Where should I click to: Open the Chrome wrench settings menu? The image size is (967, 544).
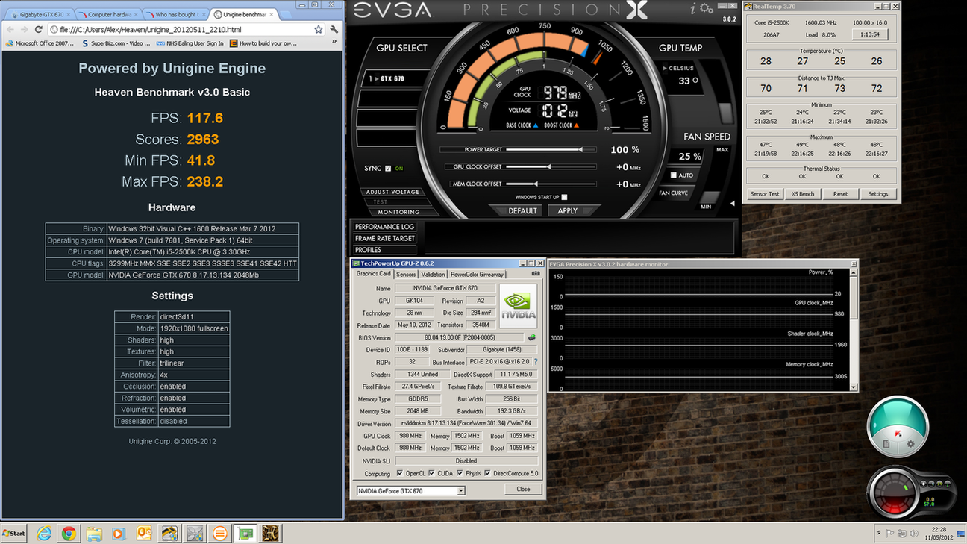pyautogui.click(x=334, y=30)
